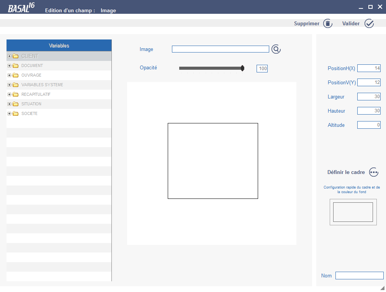The width and height of the screenshot is (386, 292).
Task: Click the Définir le cadre label
Action: click(x=346, y=172)
